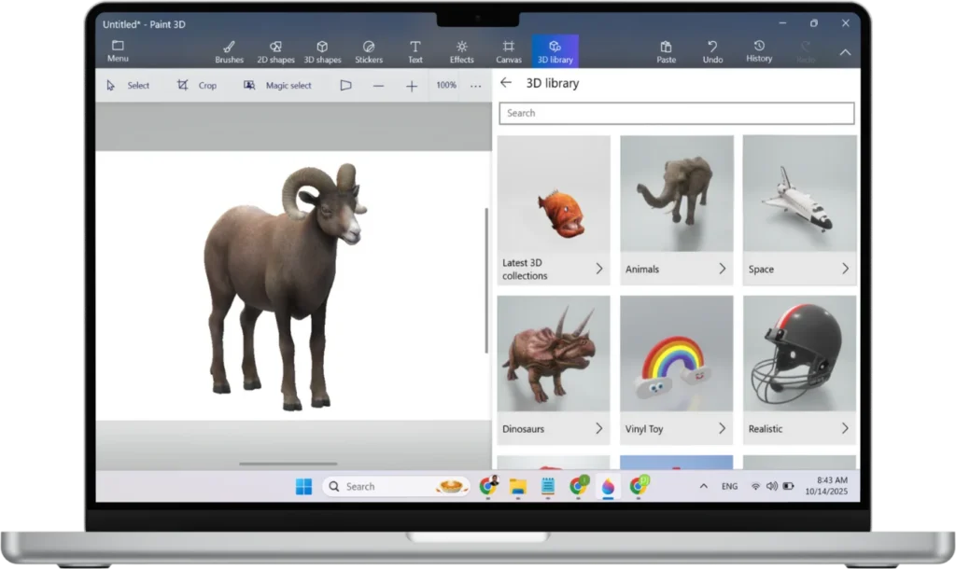Click the Crop button

197,85
